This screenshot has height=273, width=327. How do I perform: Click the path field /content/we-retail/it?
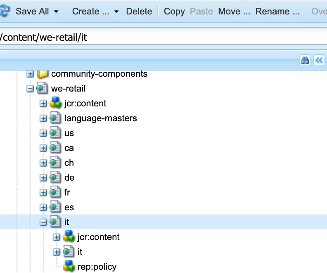click(163, 38)
